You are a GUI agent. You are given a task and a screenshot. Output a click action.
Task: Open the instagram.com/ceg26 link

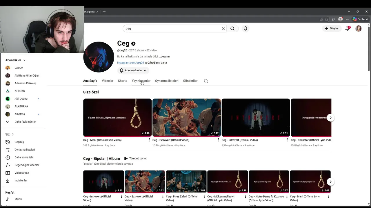tap(130, 63)
